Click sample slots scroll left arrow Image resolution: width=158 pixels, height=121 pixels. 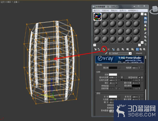click(x=95, y=45)
